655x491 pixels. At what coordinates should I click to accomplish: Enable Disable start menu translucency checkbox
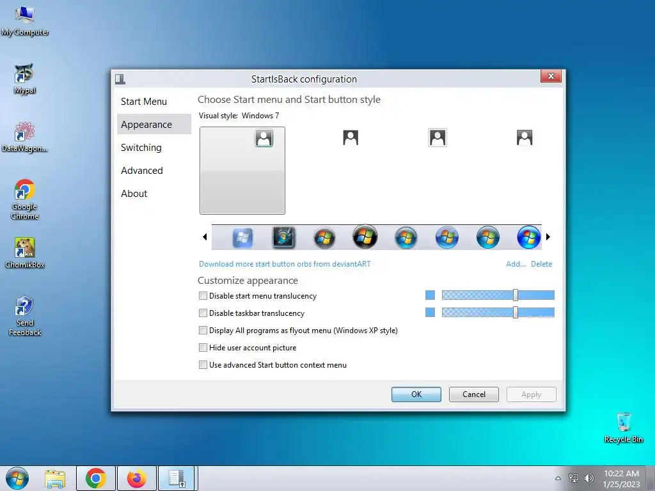pos(203,296)
